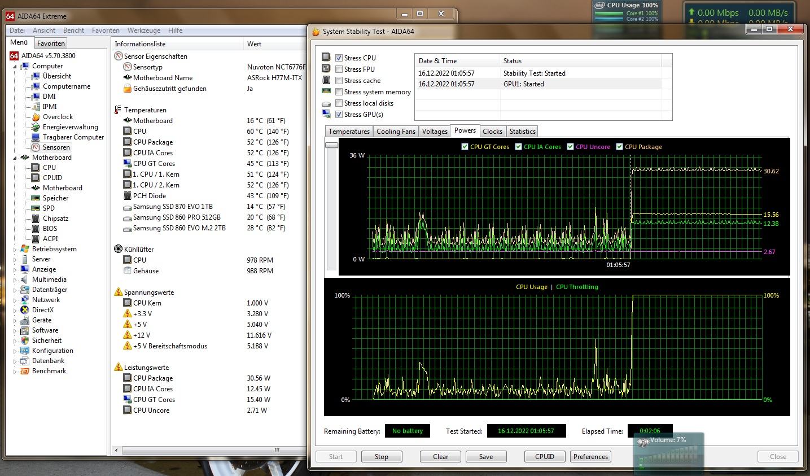Click the Sicherheit shield icon
Screen dimensions: 810x476
25,340
